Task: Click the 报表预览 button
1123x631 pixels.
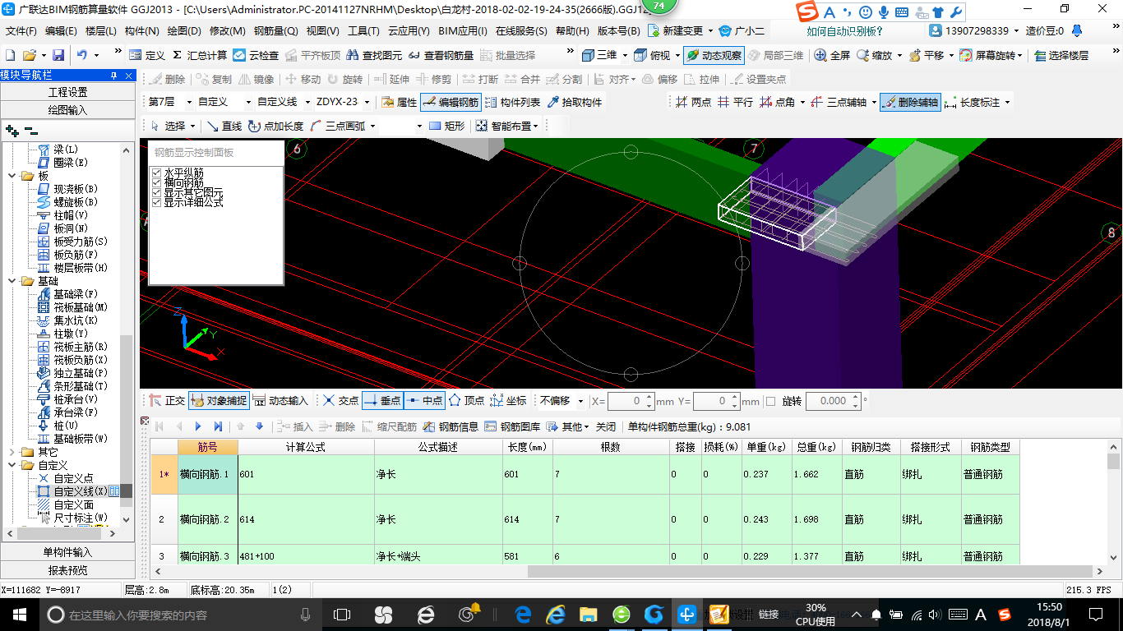Action: 67,570
